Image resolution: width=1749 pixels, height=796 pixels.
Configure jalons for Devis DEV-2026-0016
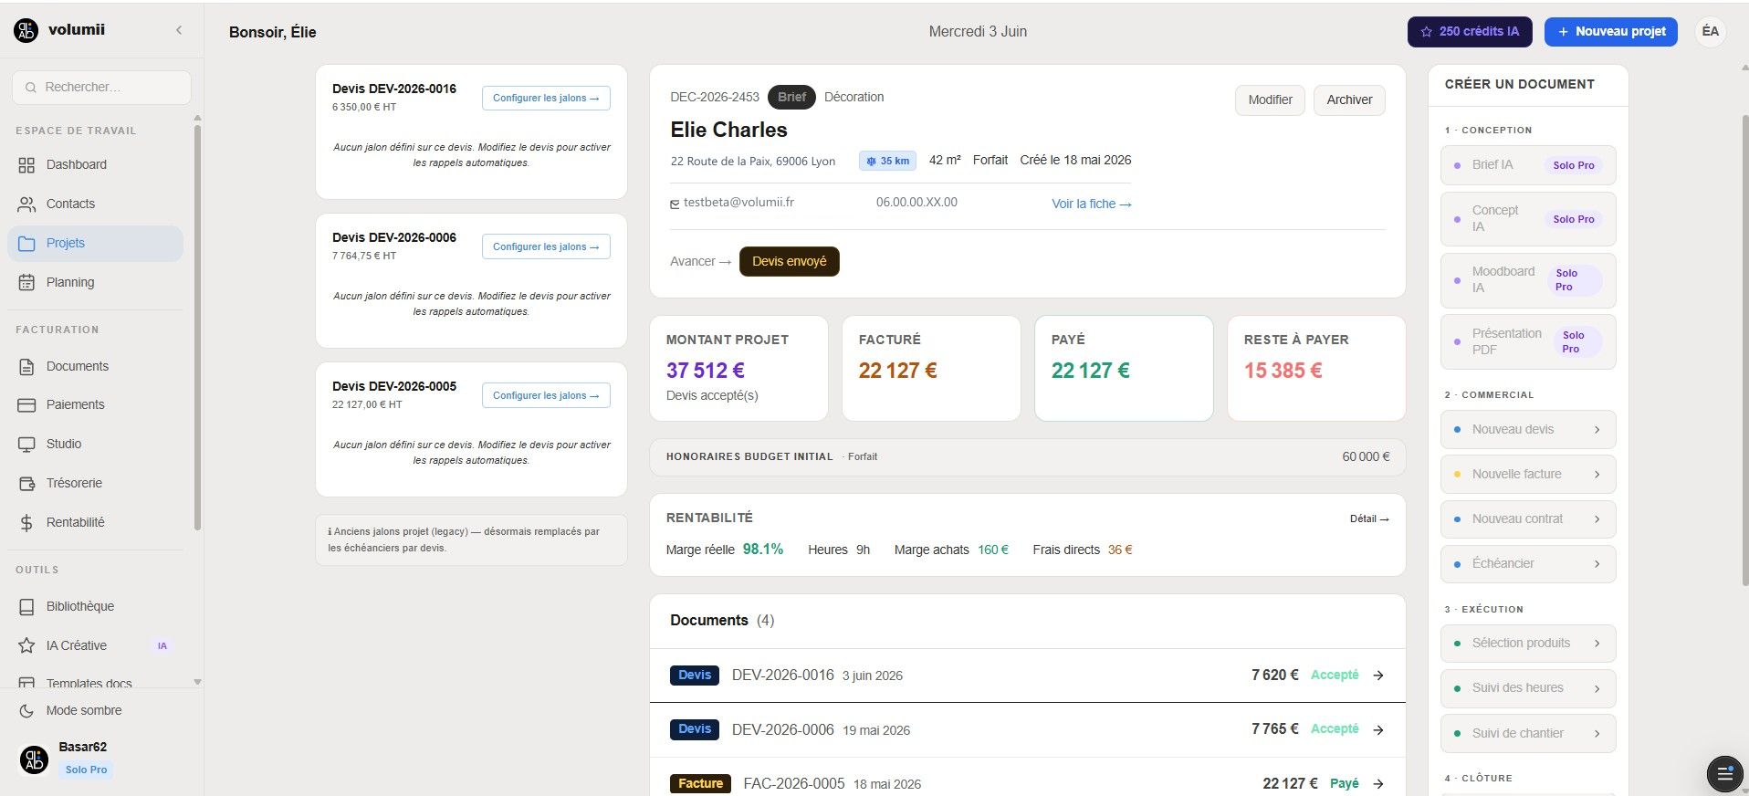(x=546, y=98)
